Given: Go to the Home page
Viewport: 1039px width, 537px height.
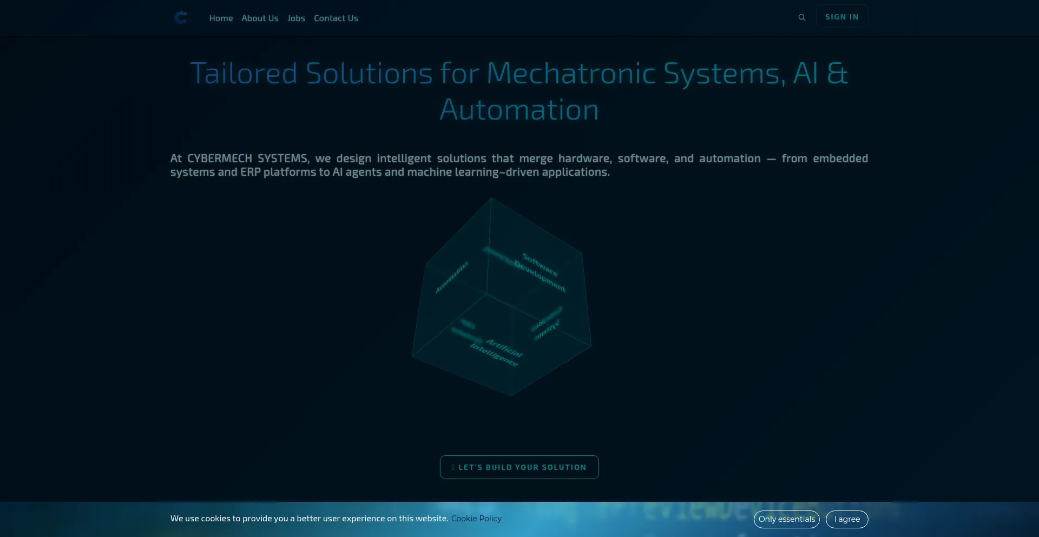Looking at the screenshot, I should 221,18.
